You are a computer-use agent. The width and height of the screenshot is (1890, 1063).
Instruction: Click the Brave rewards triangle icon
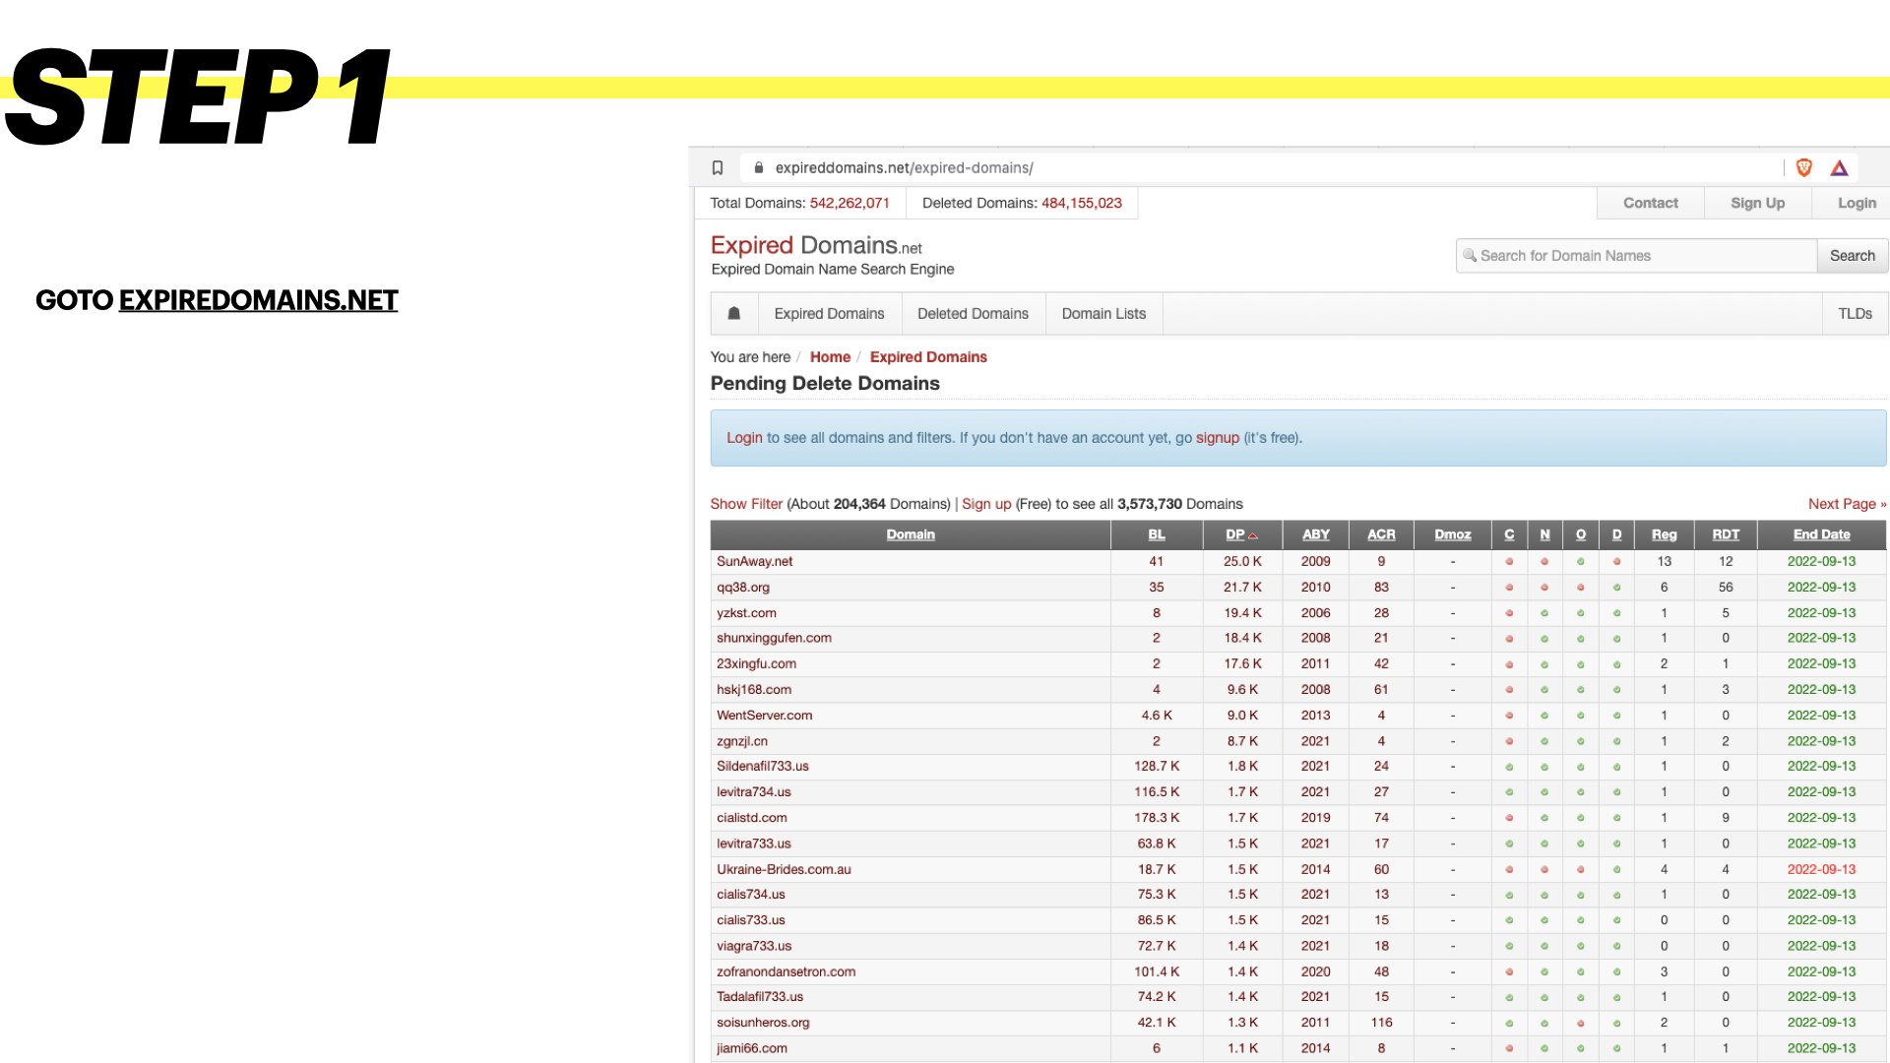1839,168
